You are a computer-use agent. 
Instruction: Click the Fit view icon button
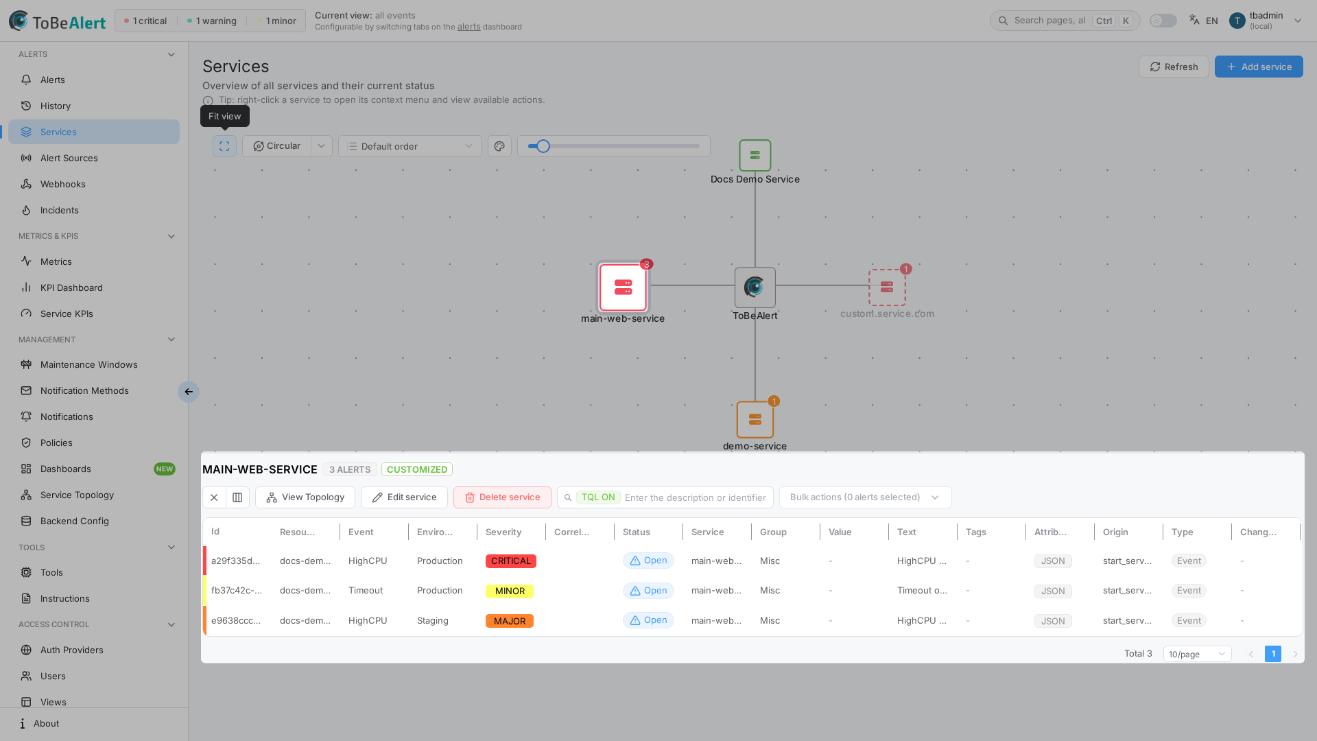tap(224, 146)
